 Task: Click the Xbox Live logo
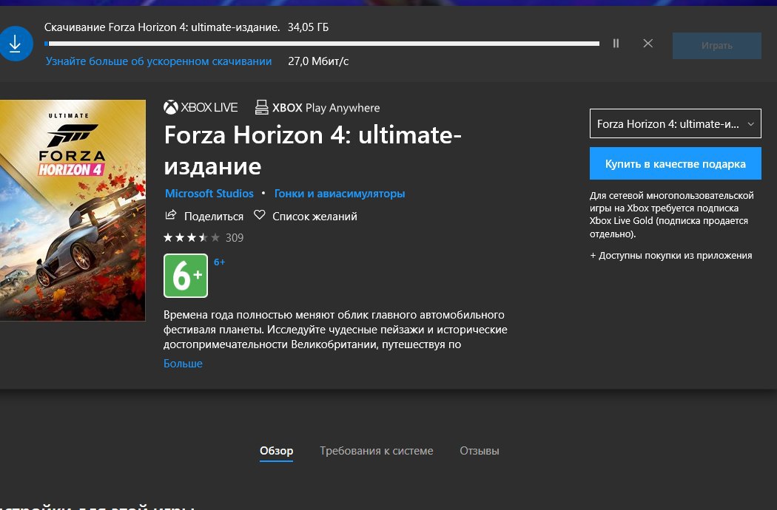point(201,107)
